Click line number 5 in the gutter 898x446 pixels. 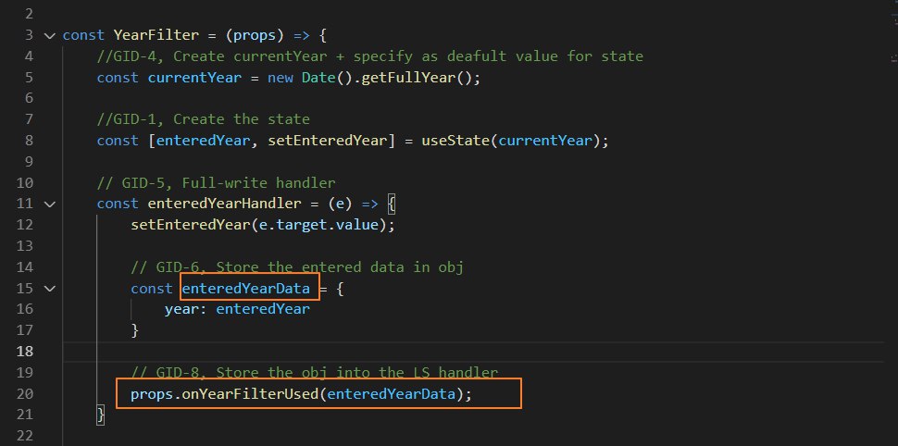pos(29,78)
